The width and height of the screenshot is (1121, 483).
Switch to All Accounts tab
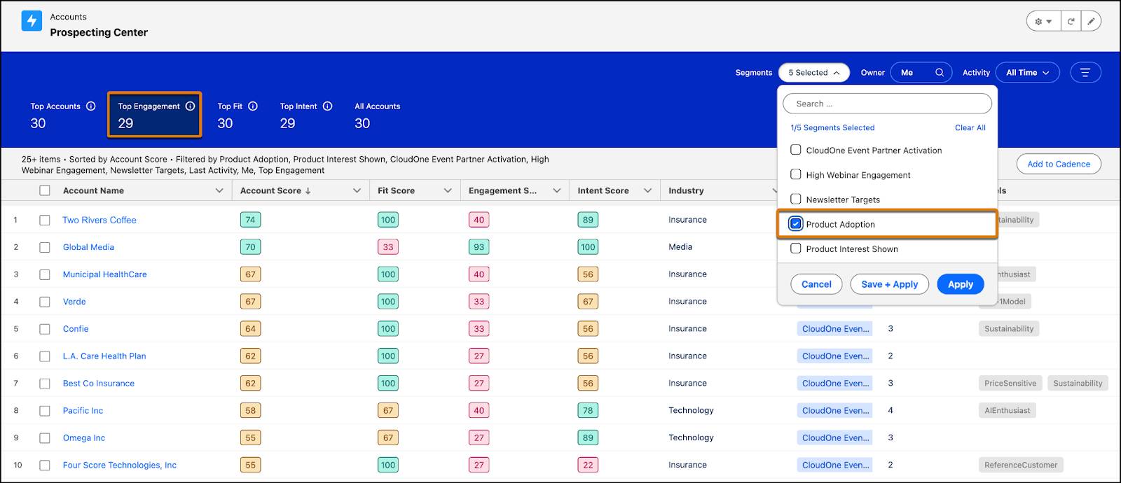click(377, 115)
